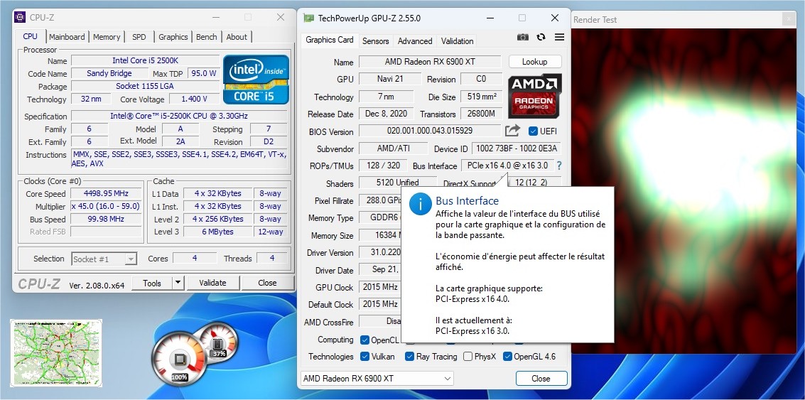Image resolution: width=805 pixels, height=400 pixels.
Task: Toggle the Vulkan checkbox
Action: pos(364,357)
